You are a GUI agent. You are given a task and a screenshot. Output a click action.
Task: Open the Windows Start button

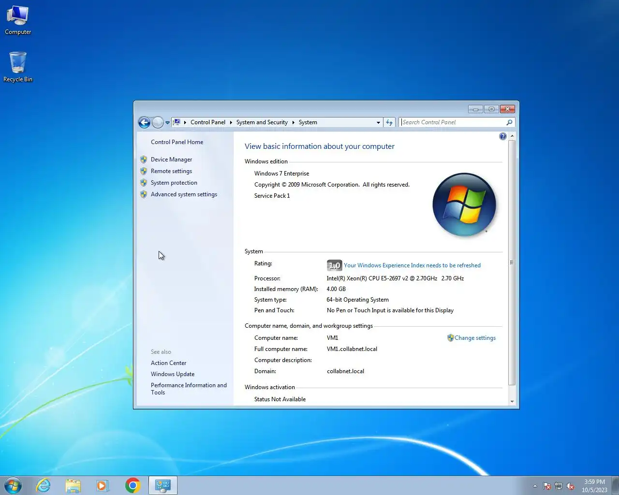pos(13,485)
